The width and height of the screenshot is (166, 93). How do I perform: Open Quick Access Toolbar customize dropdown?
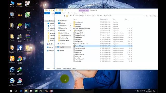64,10
